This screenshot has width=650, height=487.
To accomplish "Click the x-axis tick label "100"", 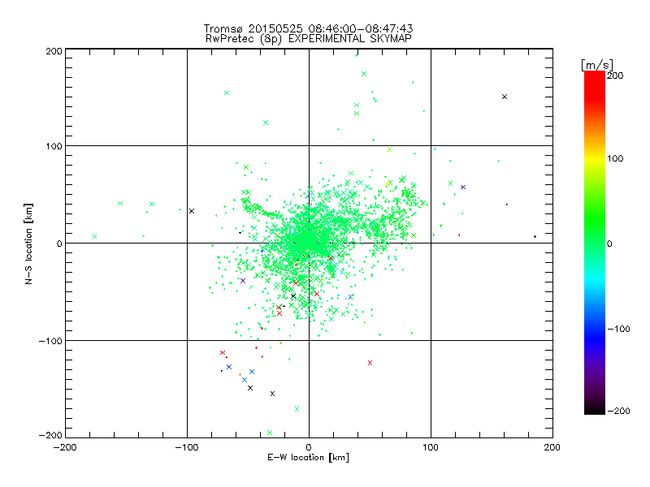I will (x=431, y=448).
